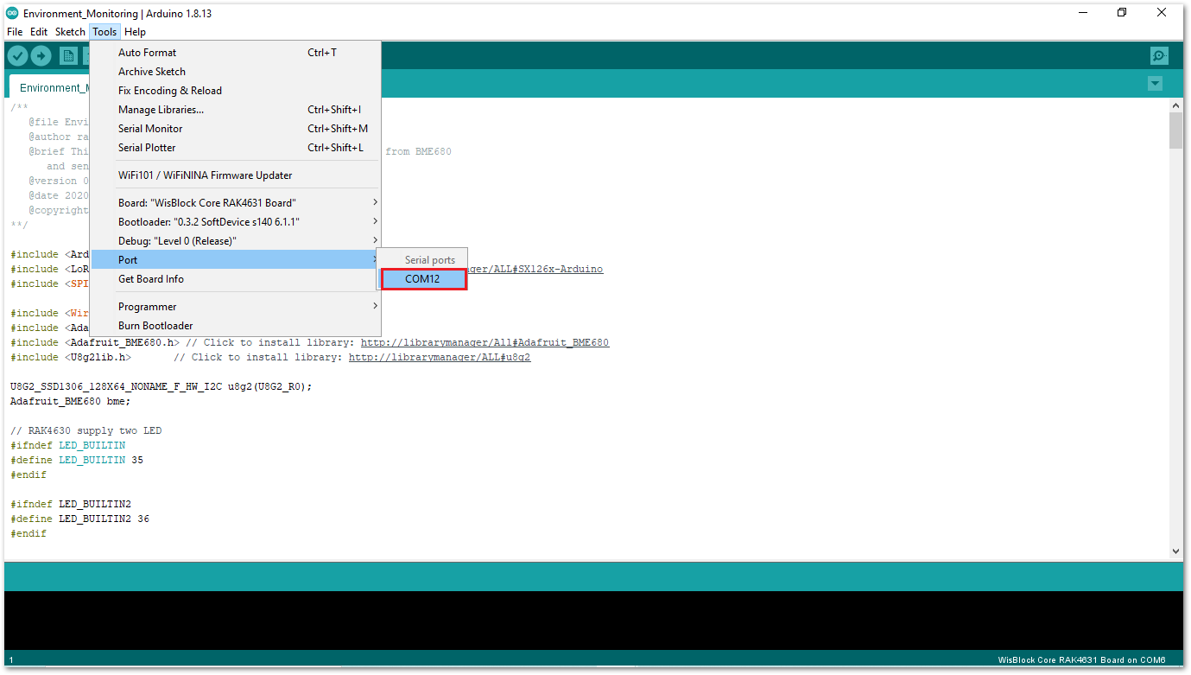Click the scrollbar down arrow
The height and width of the screenshot is (675, 1191).
[1175, 551]
